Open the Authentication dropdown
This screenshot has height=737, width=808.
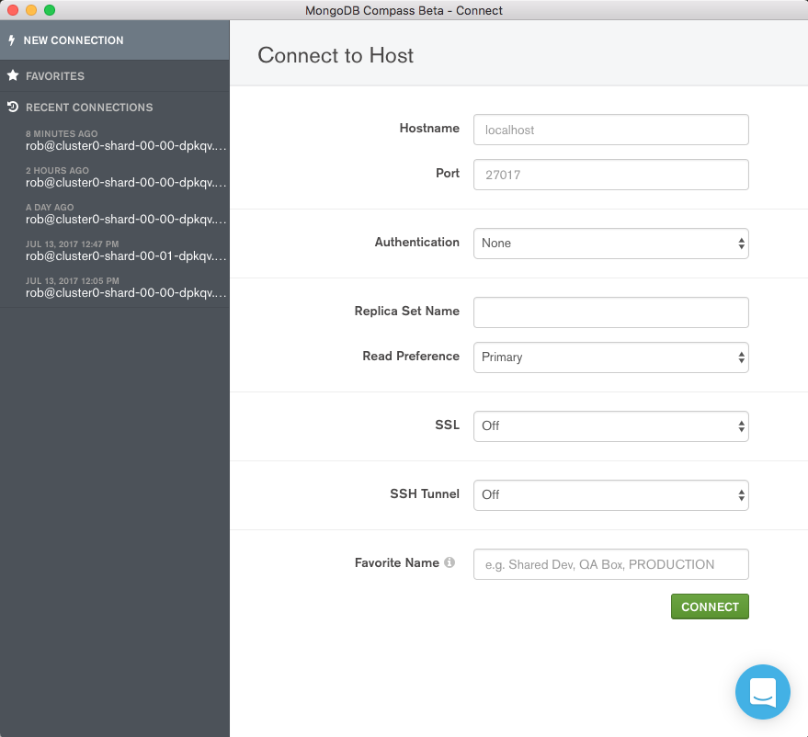point(610,243)
